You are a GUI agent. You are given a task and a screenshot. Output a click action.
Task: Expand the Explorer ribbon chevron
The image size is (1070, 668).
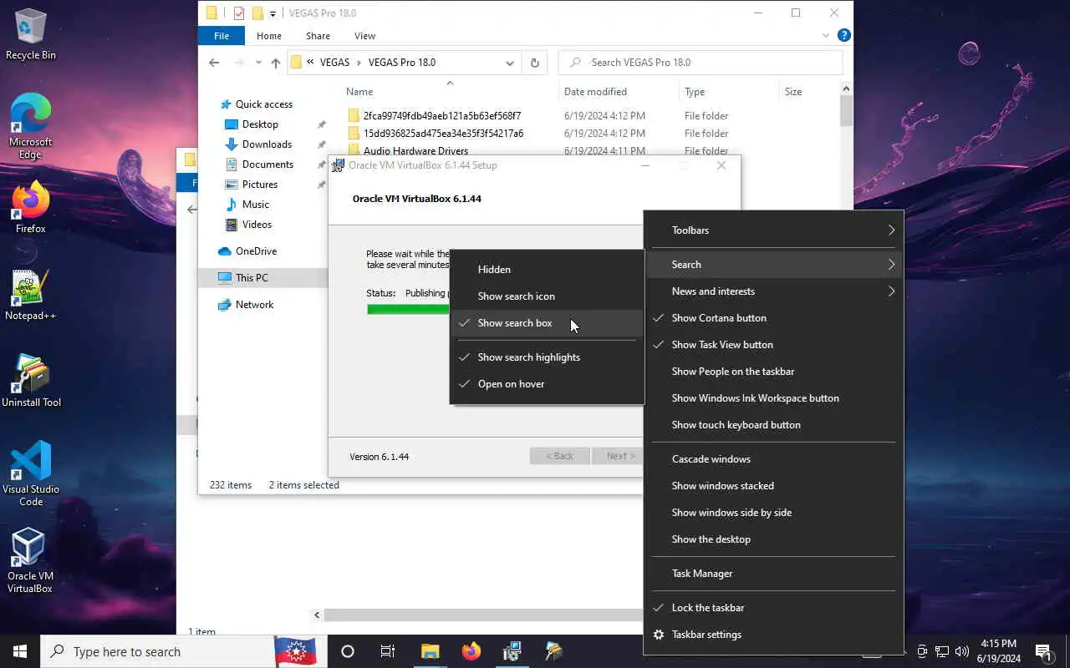click(x=826, y=36)
